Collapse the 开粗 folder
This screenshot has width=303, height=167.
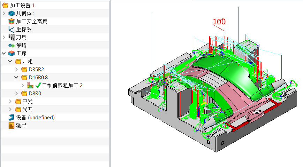tap(10, 61)
